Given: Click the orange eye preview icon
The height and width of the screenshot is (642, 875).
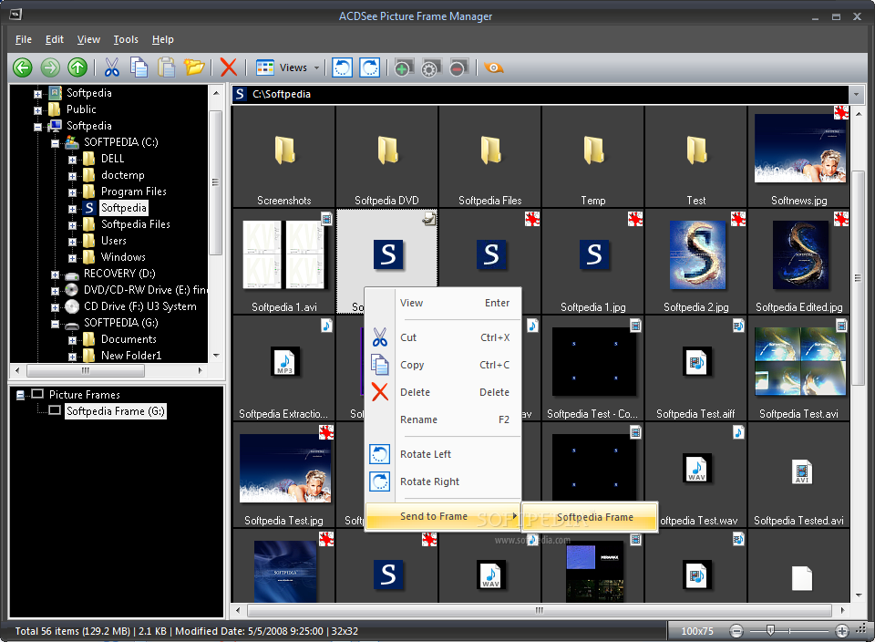Looking at the screenshot, I should pyautogui.click(x=494, y=67).
